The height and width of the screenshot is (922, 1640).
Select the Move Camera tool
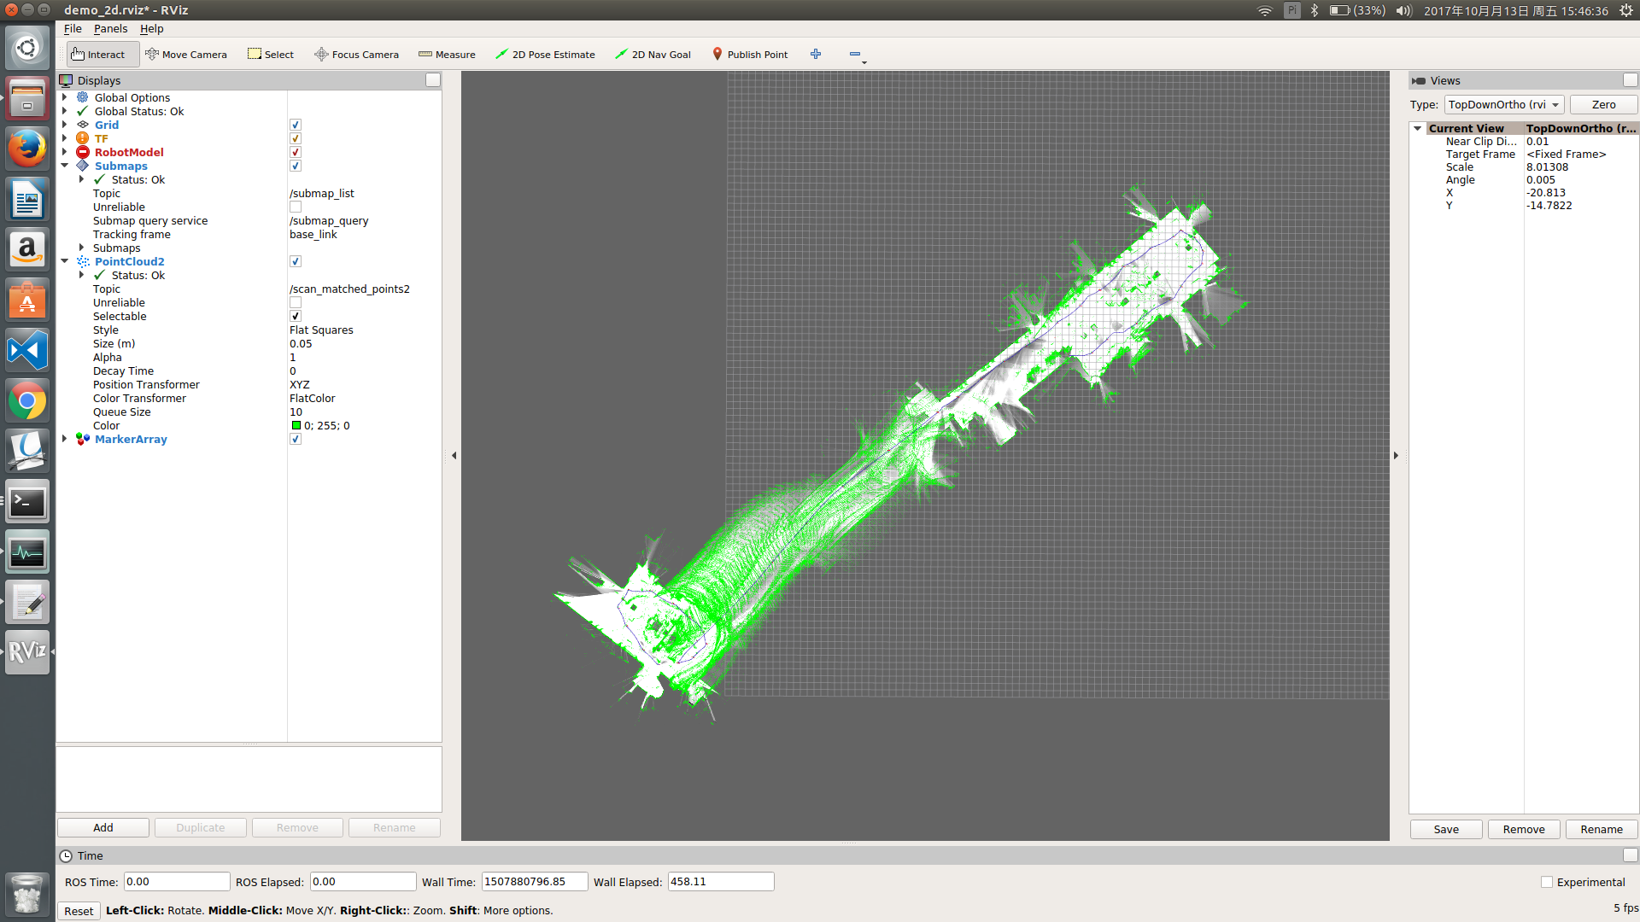pyautogui.click(x=186, y=55)
